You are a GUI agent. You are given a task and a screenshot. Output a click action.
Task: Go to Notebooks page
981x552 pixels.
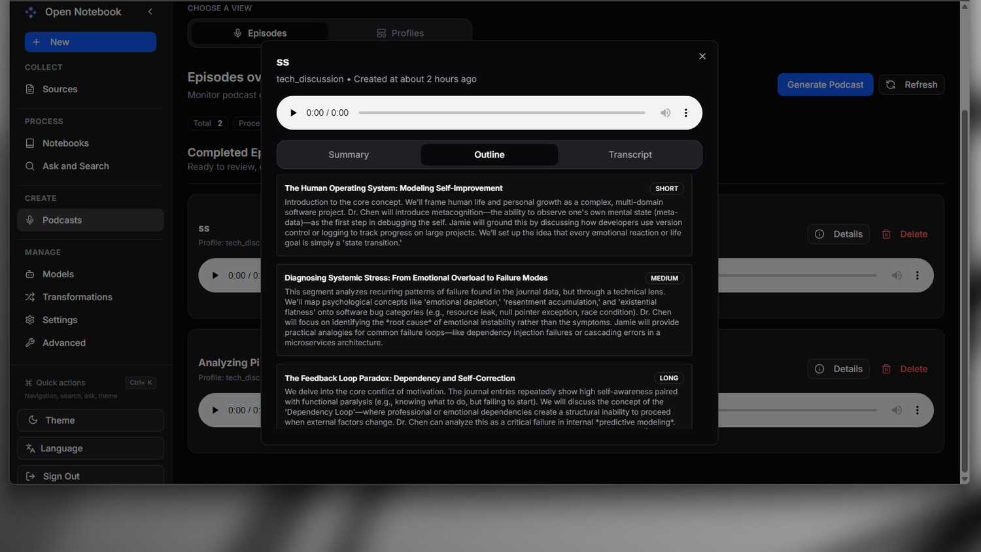point(90,143)
